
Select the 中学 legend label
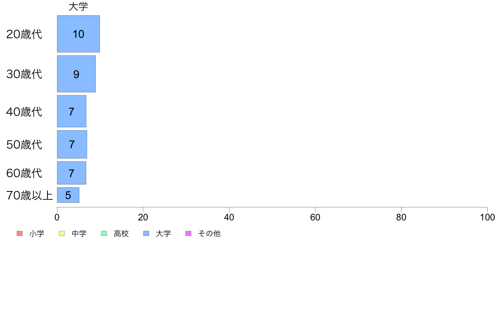pos(79,233)
